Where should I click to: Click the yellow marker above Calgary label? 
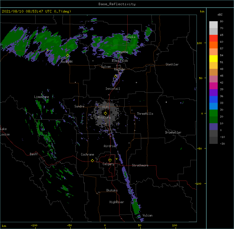110,160
